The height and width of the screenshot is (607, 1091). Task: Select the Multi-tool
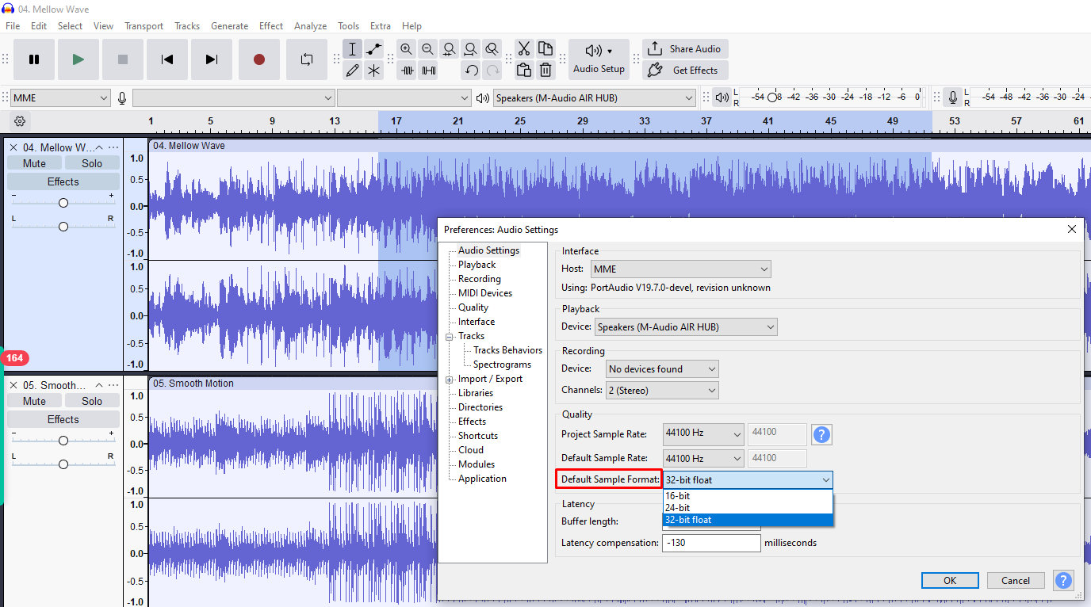click(x=373, y=70)
